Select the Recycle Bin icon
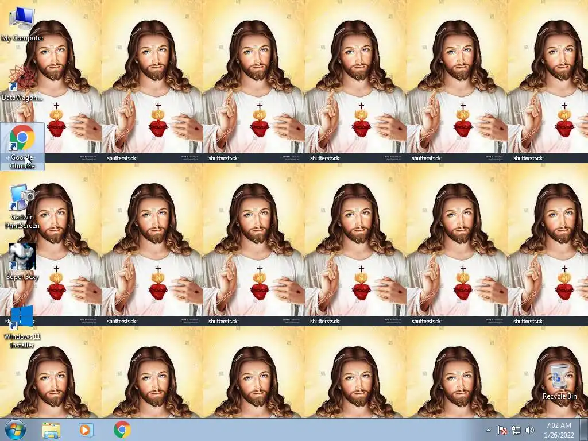The image size is (588, 441). (559, 382)
